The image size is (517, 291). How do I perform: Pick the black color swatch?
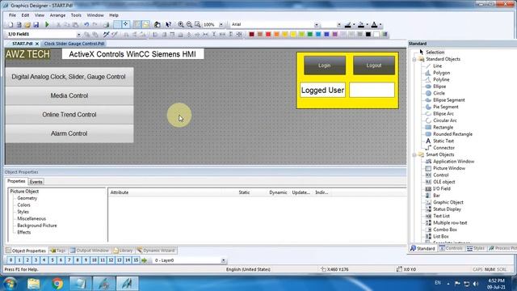point(368,34)
